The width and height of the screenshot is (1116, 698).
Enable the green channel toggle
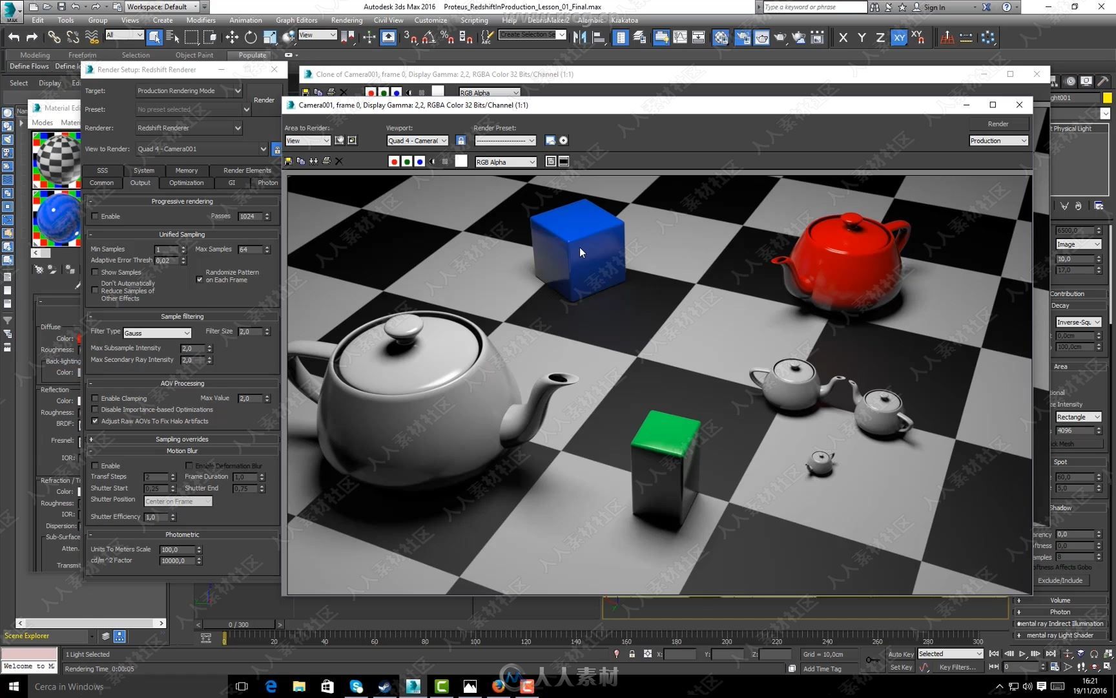[407, 162]
